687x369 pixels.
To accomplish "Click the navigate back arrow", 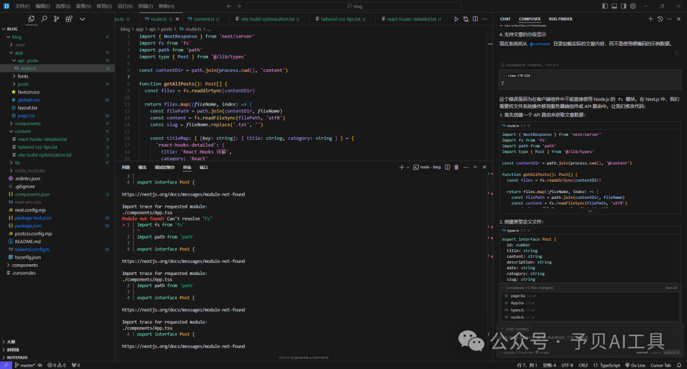I will pyautogui.click(x=229, y=6).
